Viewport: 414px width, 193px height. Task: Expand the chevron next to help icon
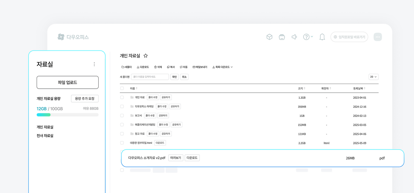pyautogui.click(x=312, y=37)
